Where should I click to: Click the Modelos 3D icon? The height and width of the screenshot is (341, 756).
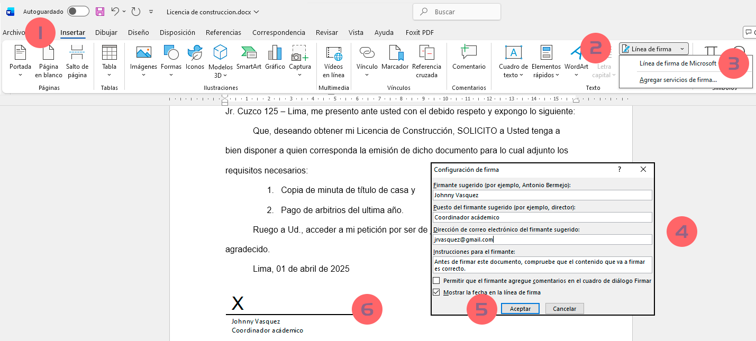220,52
